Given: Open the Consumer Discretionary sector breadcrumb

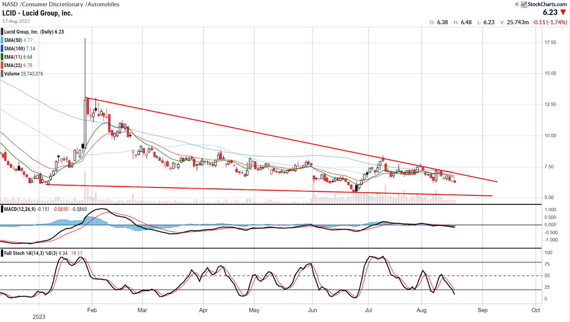Looking at the screenshot, I should tap(52, 4).
